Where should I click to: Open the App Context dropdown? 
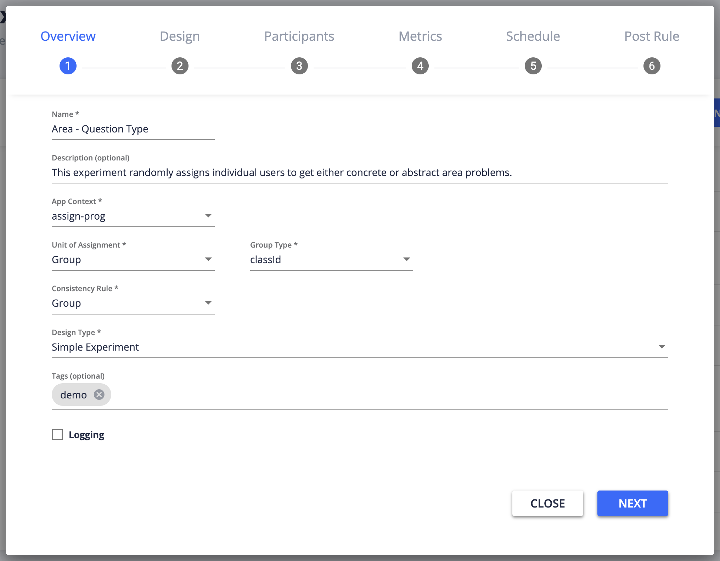click(x=133, y=216)
